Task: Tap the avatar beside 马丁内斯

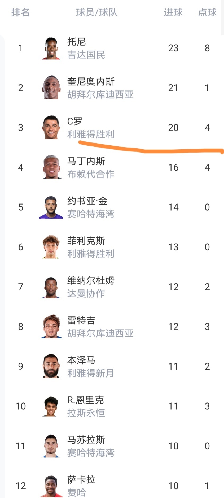Action: point(51,167)
